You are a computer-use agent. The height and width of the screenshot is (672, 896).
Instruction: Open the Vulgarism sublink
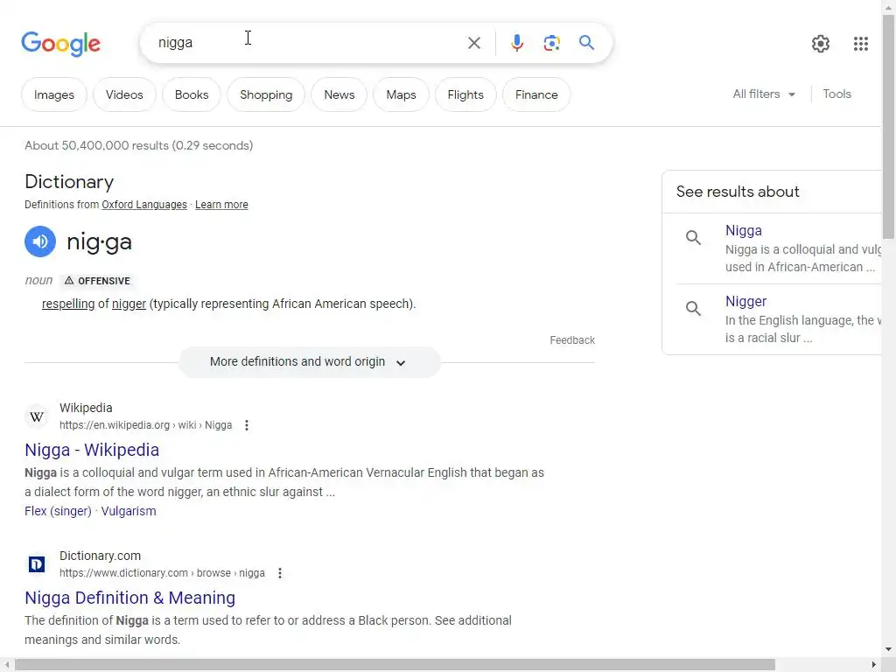pyautogui.click(x=129, y=511)
